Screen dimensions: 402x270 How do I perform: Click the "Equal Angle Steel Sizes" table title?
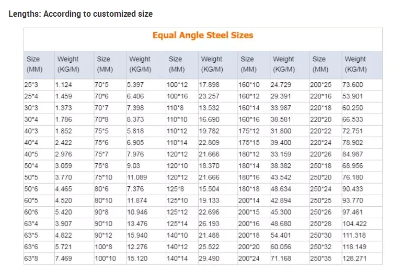click(203, 36)
